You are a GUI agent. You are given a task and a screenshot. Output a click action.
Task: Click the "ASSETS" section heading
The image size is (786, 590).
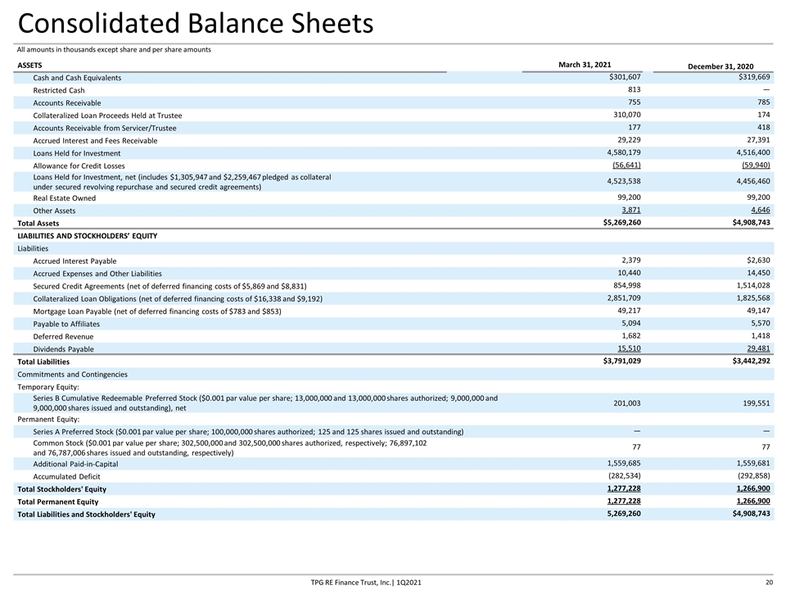[29, 66]
